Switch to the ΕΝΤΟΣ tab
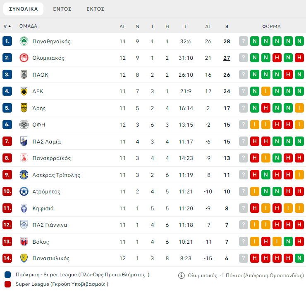This screenshot has height=292, width=306. pyautogui.click(x=62, y=9)
